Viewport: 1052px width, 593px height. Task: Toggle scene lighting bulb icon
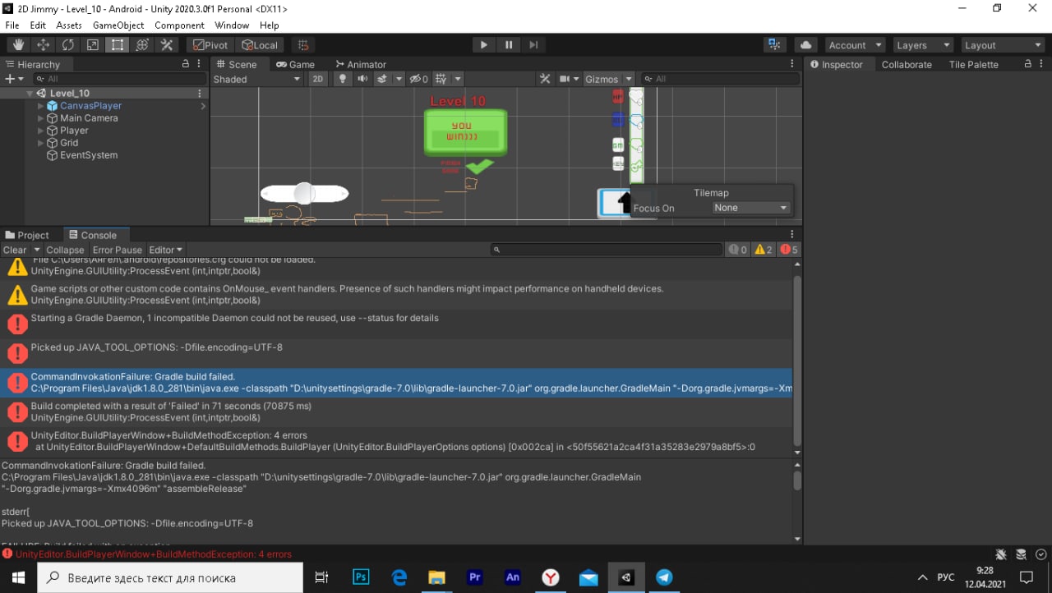tap(343, 79)
